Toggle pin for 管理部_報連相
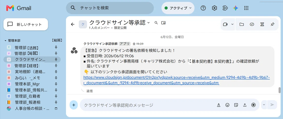The height and width of the screenshot is (119, 283). [56, 102]
